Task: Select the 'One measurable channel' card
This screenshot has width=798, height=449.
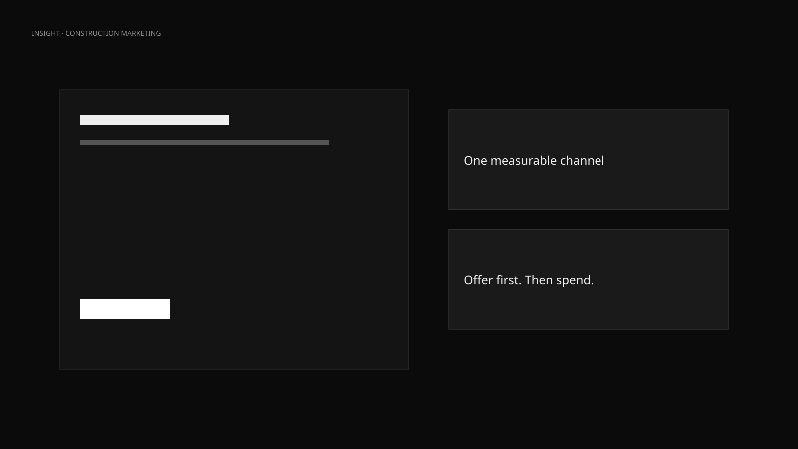Action: [589, 160]
